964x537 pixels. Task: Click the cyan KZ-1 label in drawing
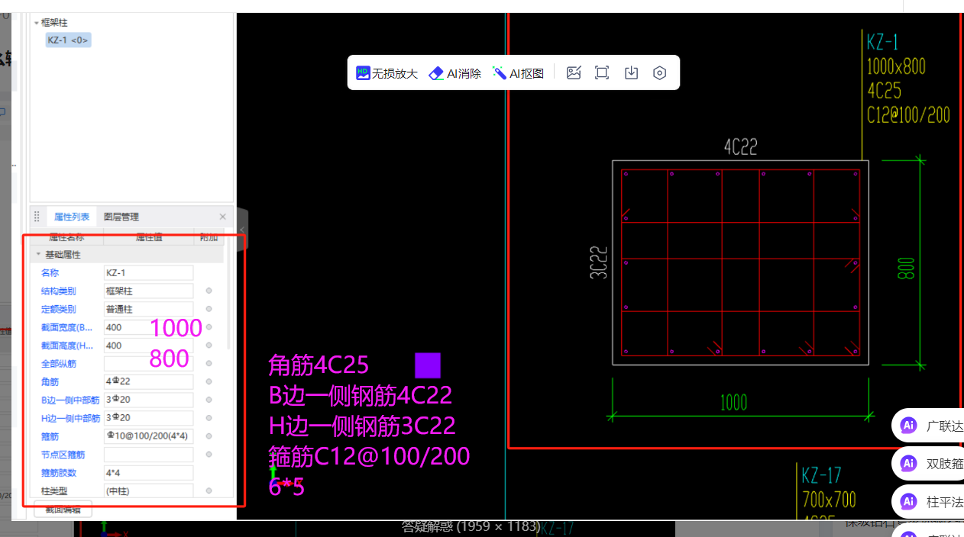point(882,41)
